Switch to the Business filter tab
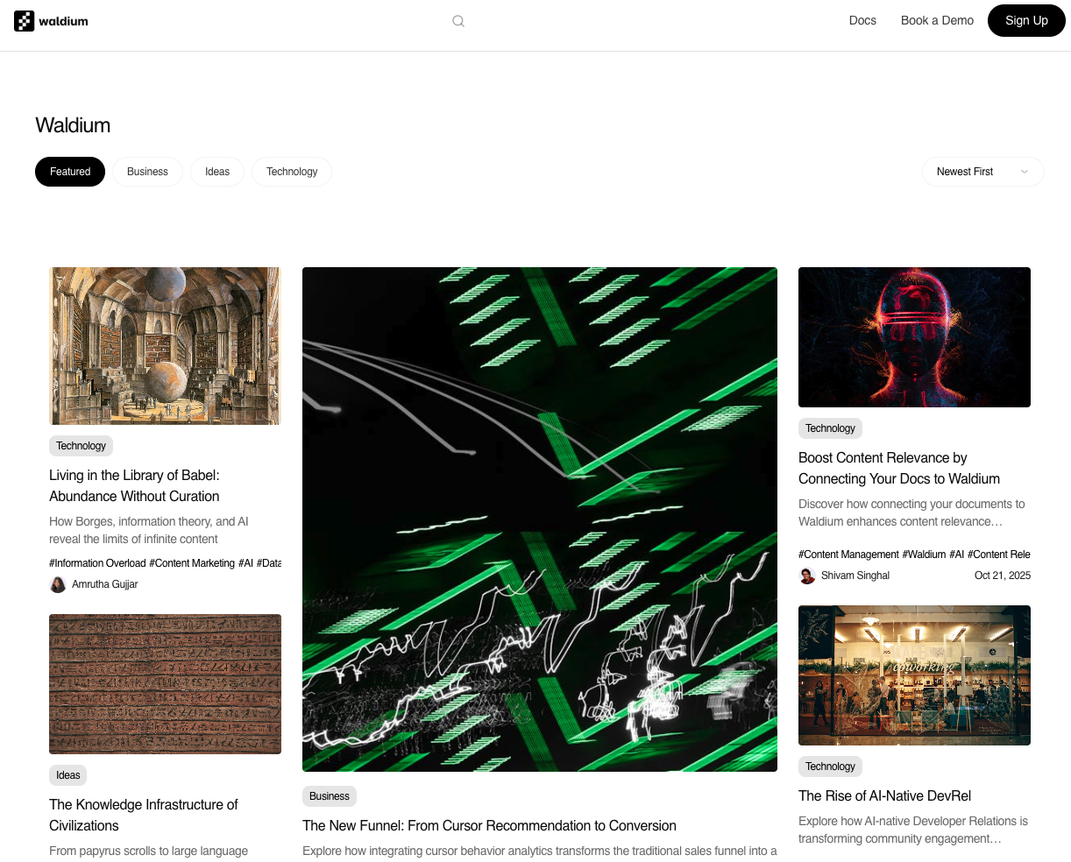This screenshot has width=1071, height=862. 147,172
